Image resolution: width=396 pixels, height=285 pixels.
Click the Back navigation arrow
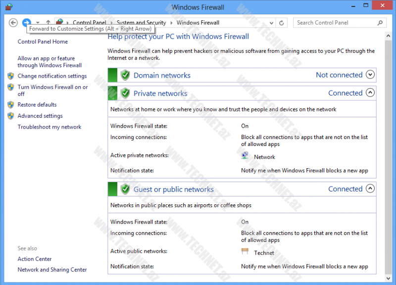[13, 23]
